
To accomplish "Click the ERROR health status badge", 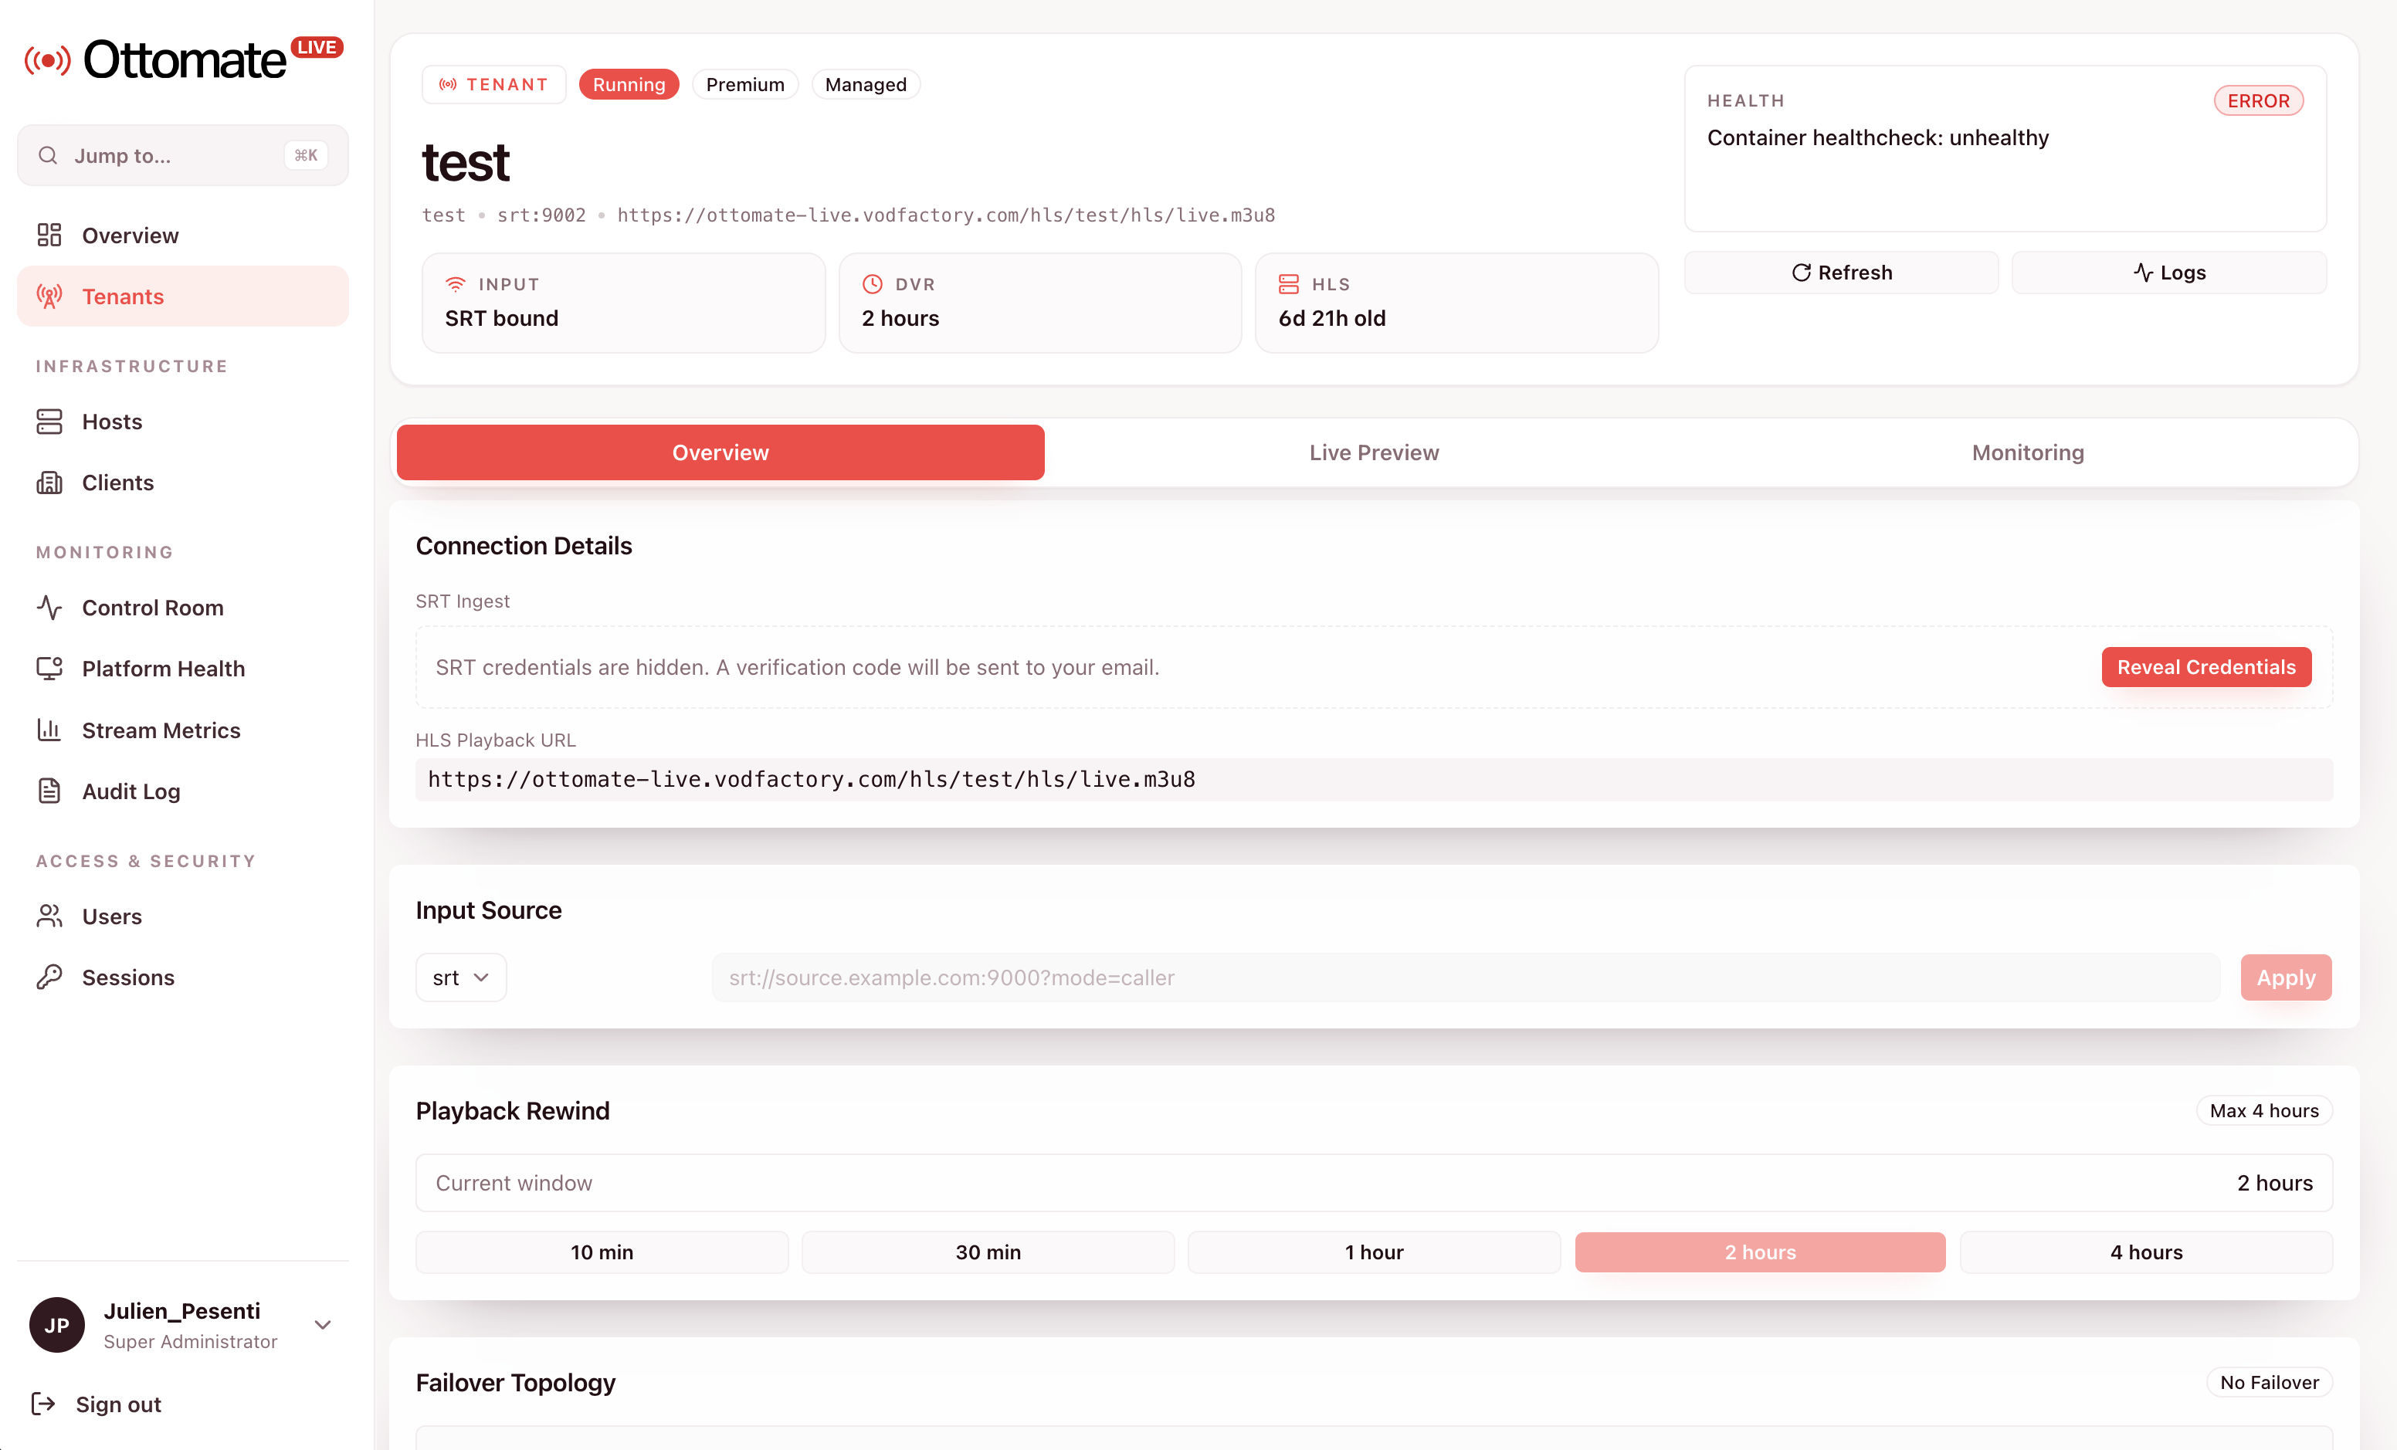I will pos(2258,101).
